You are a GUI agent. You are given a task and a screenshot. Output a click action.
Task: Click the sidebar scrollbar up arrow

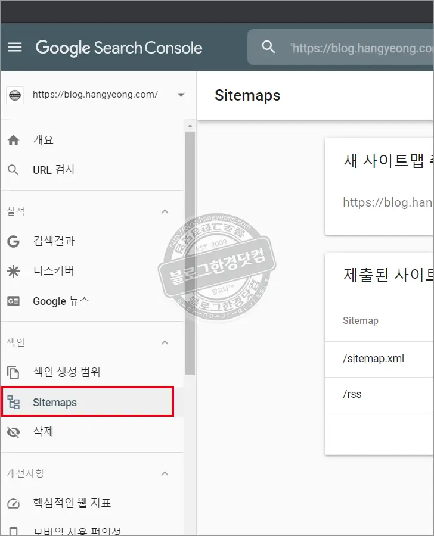coord(190,126)
